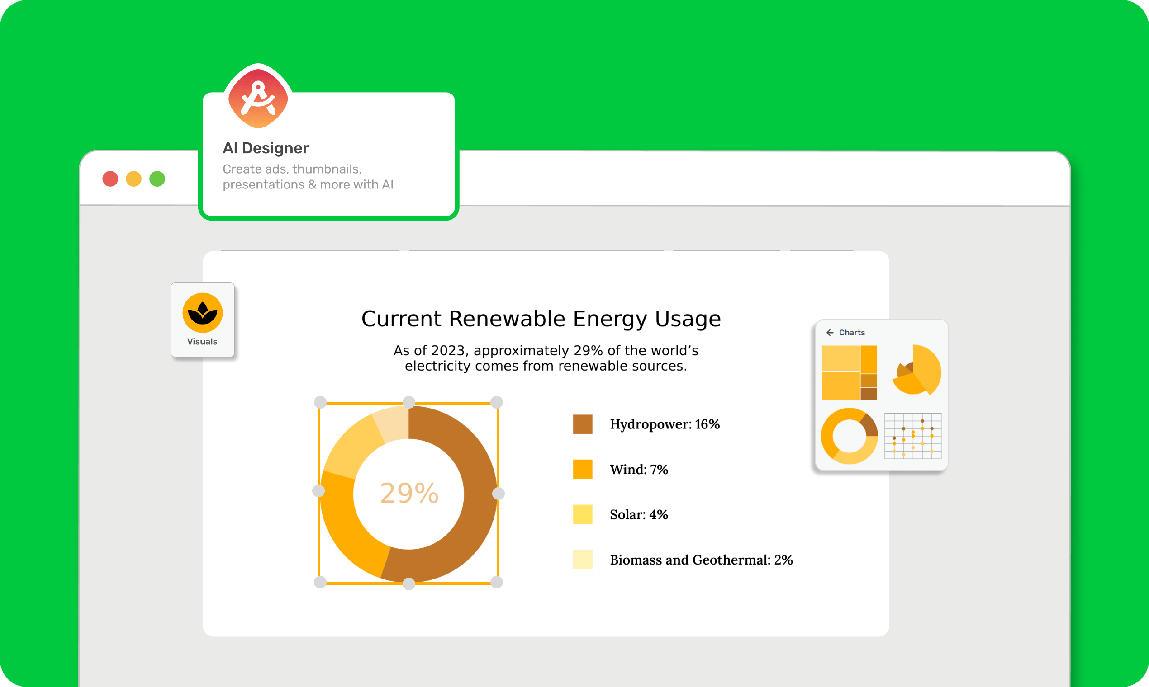Select the treemap chart thumbnail
Screen dimensions: 1149x687
(x=849, y=372)
